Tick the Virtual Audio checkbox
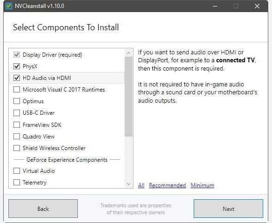The height and width of the screenshot is (223, 272). [x=17, y=171]
